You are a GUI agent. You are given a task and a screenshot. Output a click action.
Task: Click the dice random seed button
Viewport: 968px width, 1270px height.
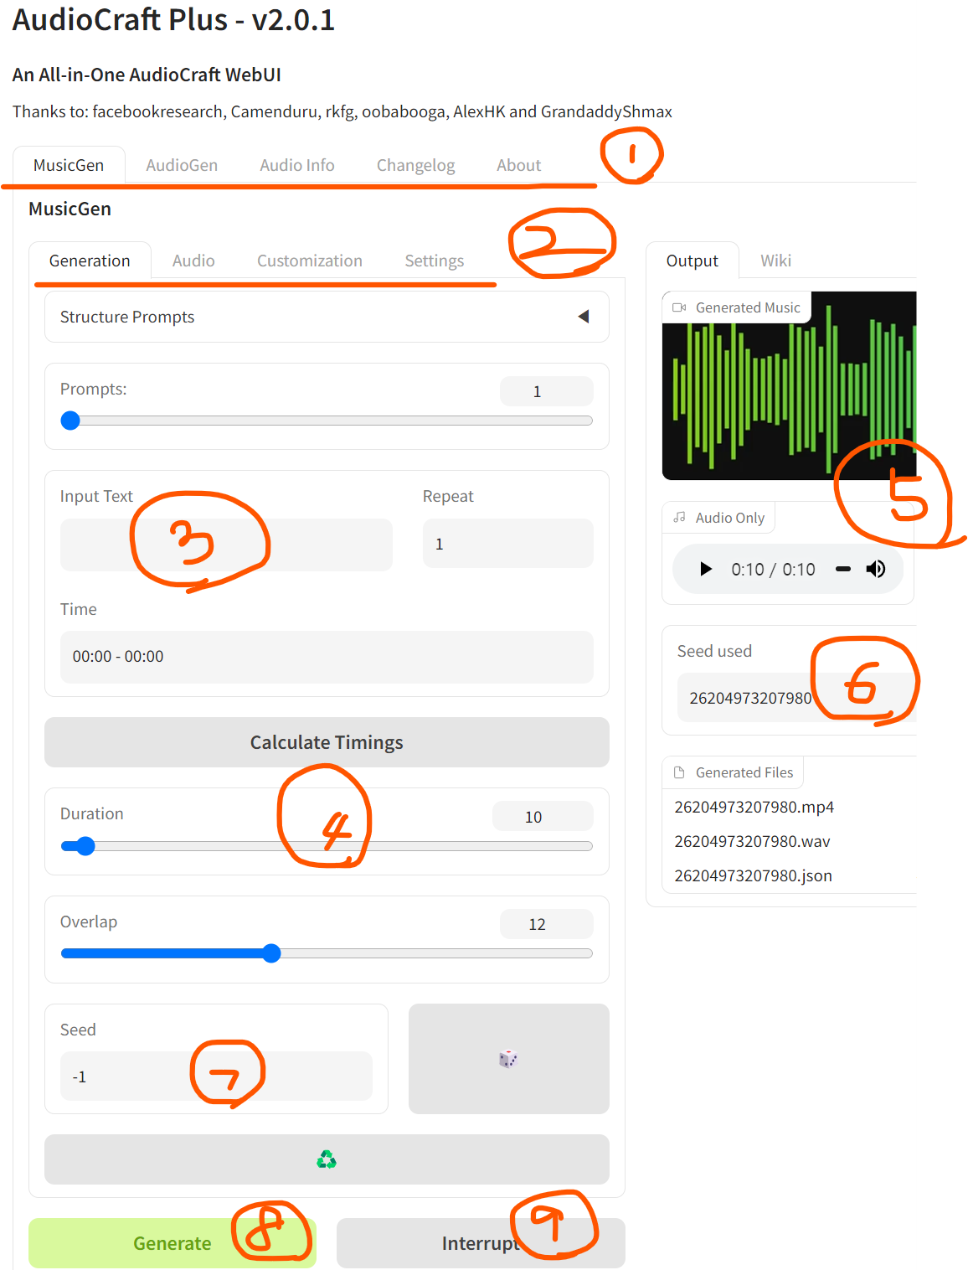tap(508, 1059)
